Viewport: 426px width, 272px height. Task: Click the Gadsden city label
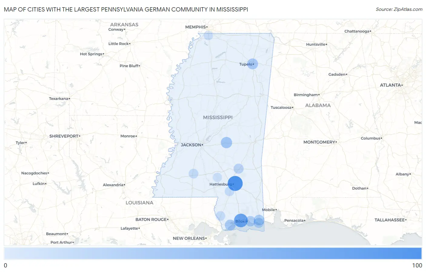click(x=337, y=74)
